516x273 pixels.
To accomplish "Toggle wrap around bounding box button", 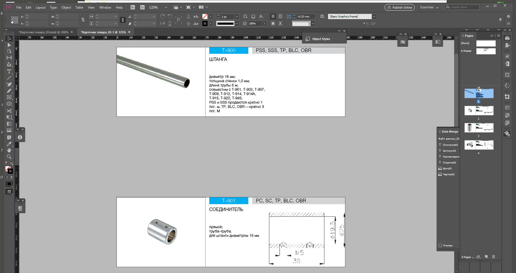I will 280,16.
